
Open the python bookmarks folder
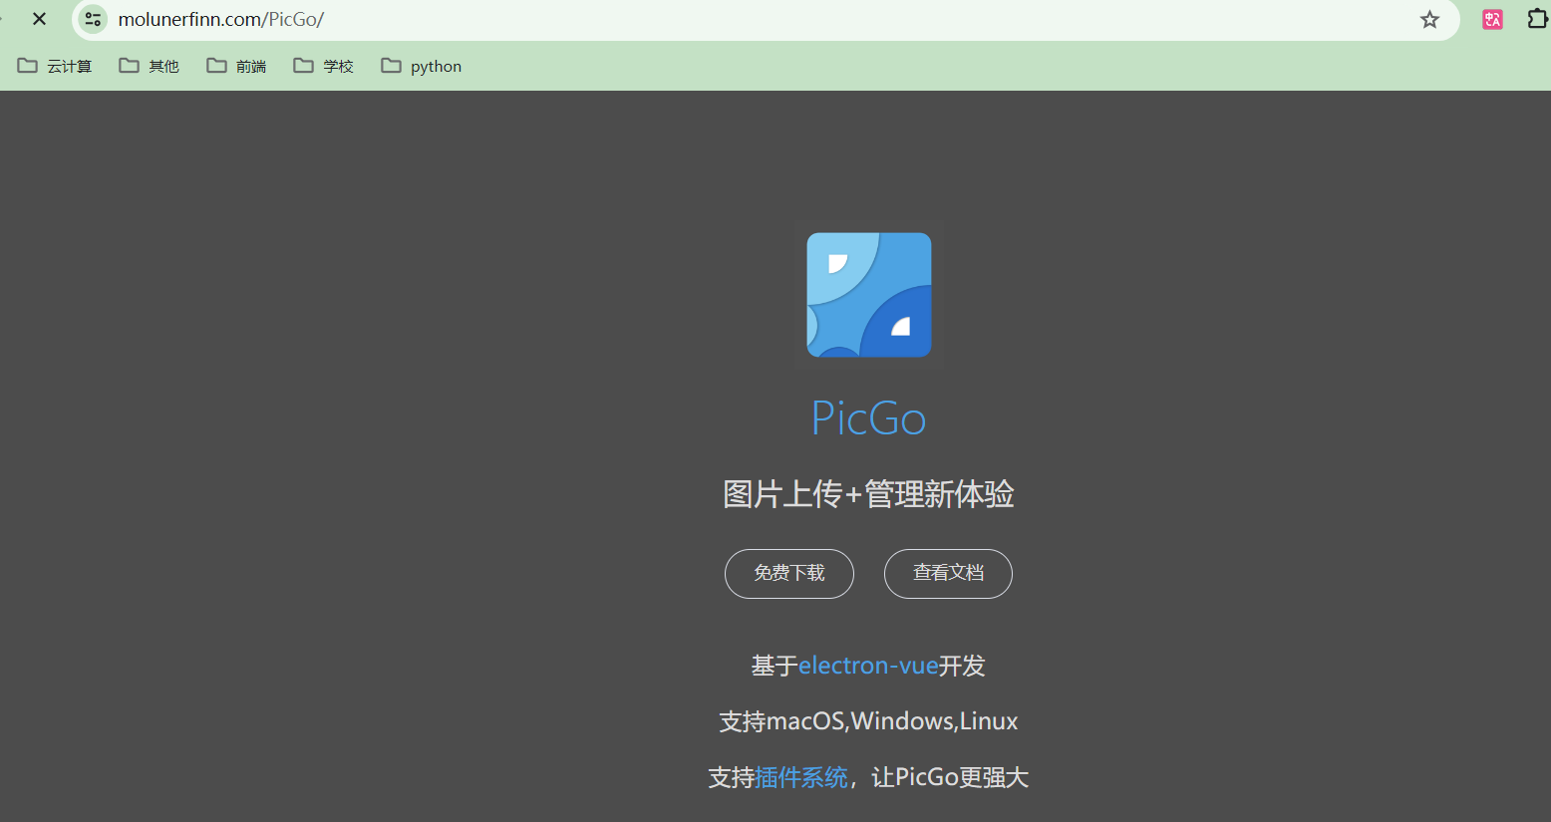pyautogui.click(x=421, y=66)
